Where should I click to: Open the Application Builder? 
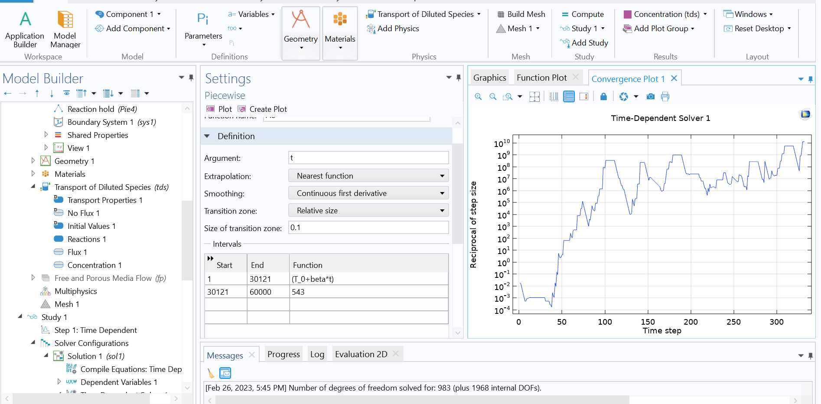[x=25, y=29]
